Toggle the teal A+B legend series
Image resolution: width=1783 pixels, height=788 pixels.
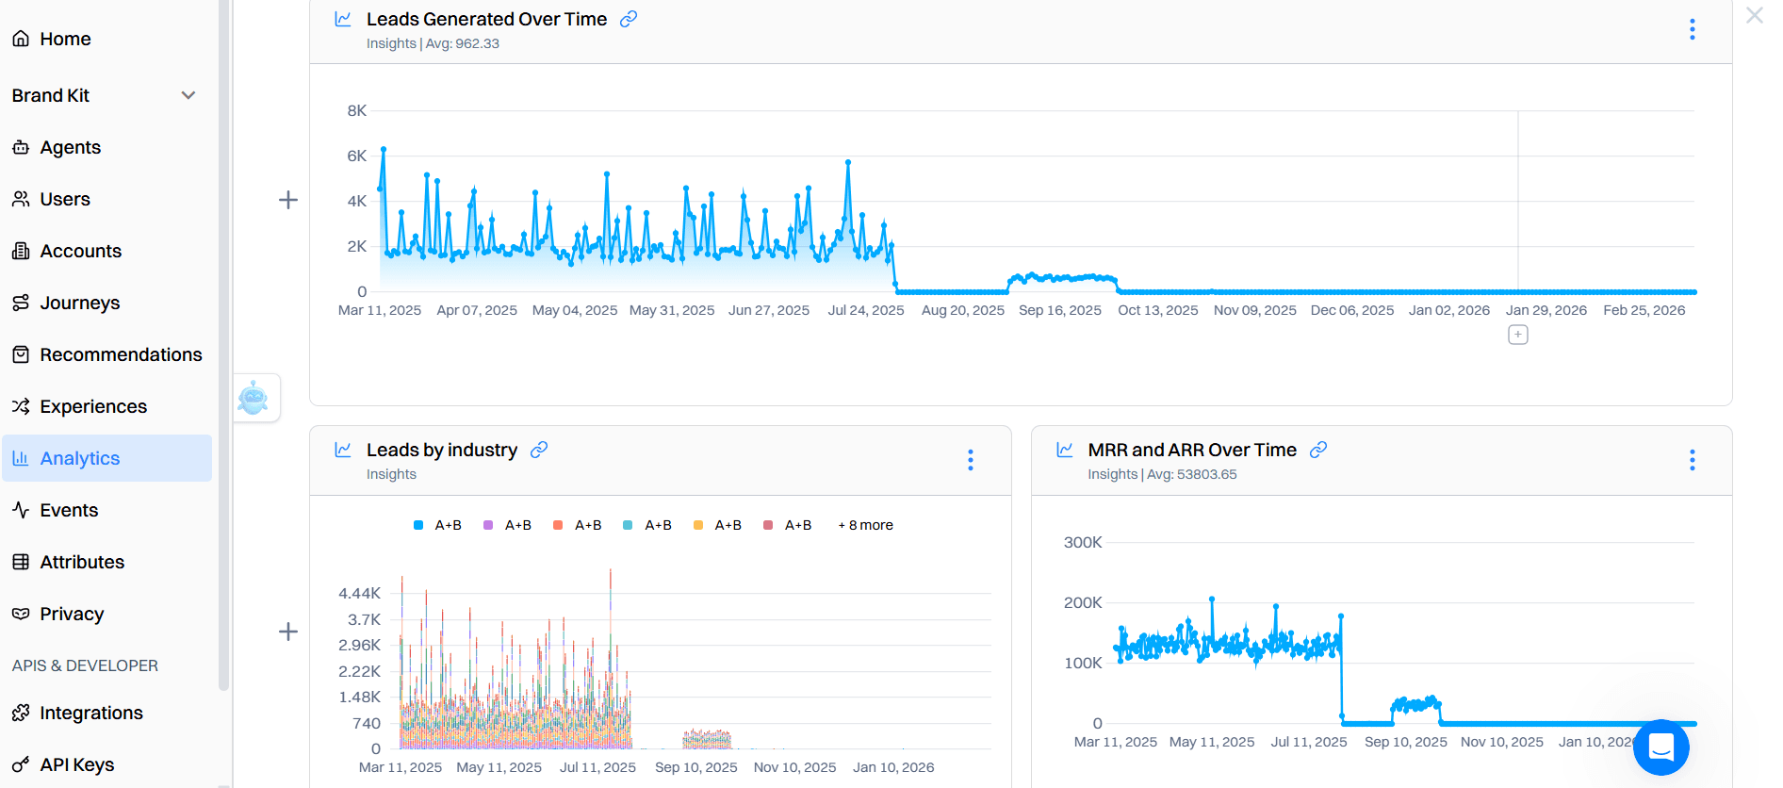pyautogui.click(x=647, y=525)
